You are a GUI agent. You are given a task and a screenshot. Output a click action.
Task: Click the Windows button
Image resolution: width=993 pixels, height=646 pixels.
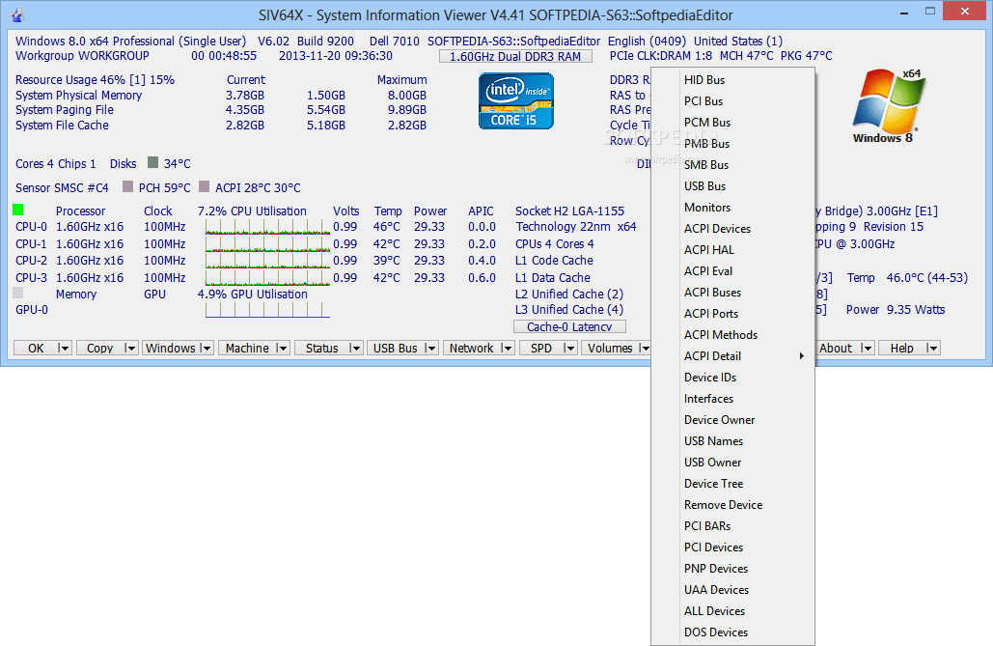(x=171, y=348)
